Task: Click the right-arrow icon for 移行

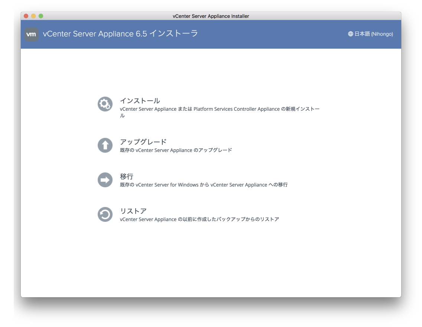Action: pos(105,180)
